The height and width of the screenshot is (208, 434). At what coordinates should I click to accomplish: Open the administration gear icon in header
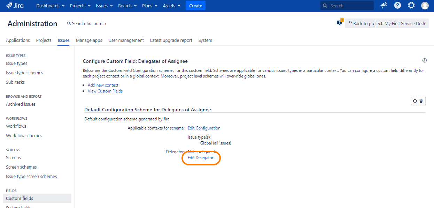(x=411, y=6)
